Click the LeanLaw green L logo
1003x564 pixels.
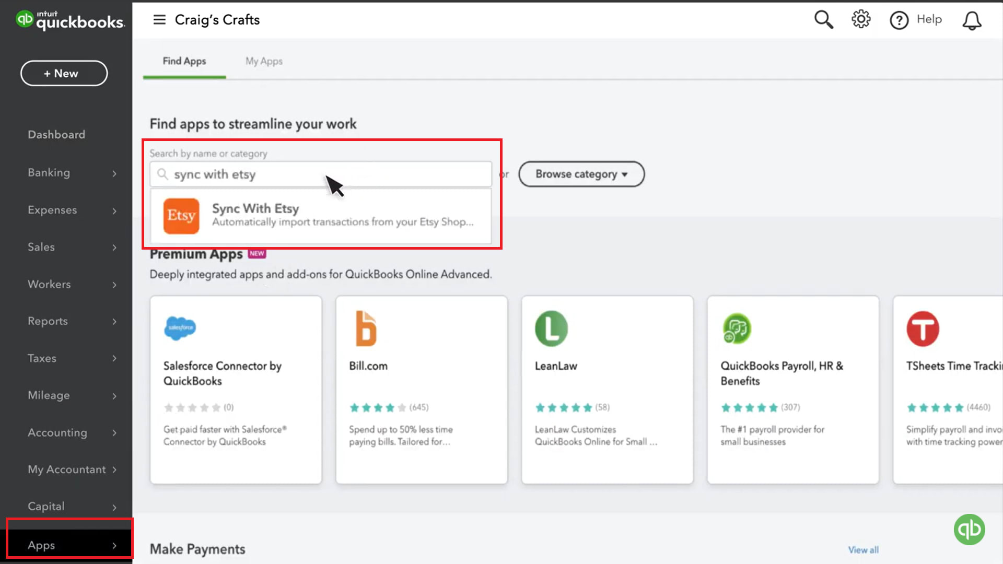tap(552, 328)
